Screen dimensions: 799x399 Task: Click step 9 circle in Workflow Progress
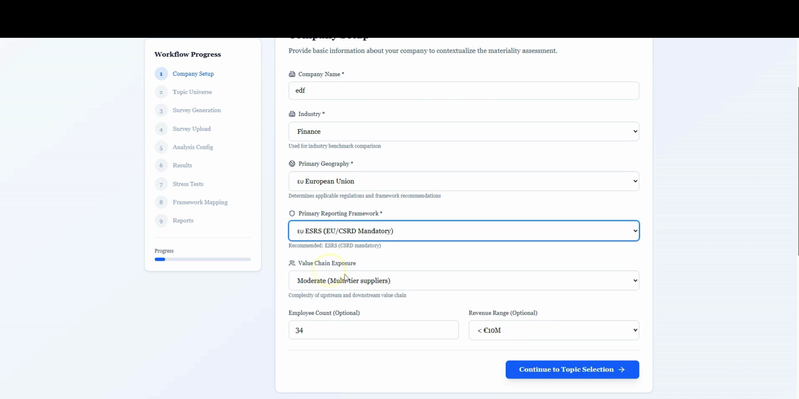click(161, 221)
